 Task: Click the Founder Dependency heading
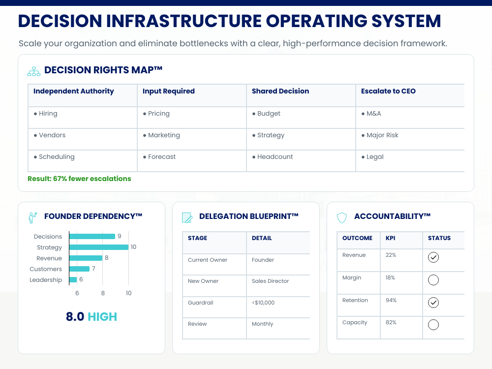pyautogui.click(x=93, y=216)
